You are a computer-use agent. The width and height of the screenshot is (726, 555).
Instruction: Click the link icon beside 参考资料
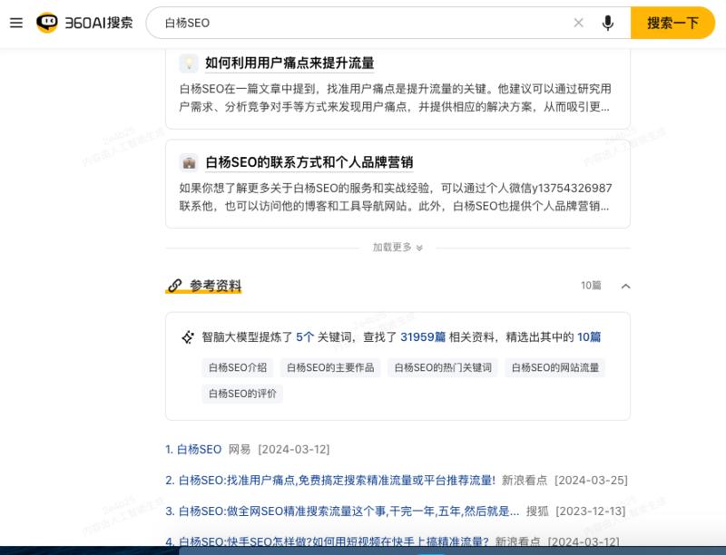(174, 286)
